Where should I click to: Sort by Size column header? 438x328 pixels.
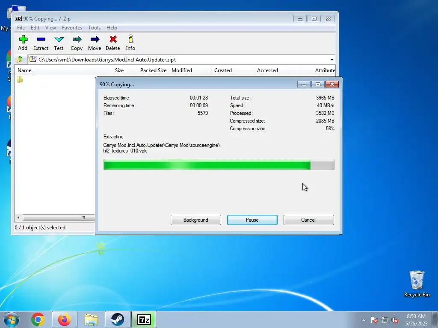(x=105, y=70)
